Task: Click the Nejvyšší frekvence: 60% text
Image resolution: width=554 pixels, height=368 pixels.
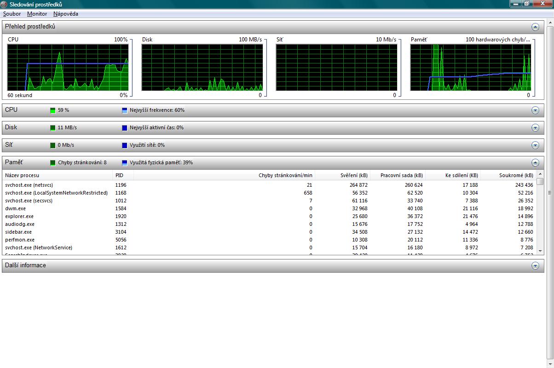Action: tap(157, 110)
